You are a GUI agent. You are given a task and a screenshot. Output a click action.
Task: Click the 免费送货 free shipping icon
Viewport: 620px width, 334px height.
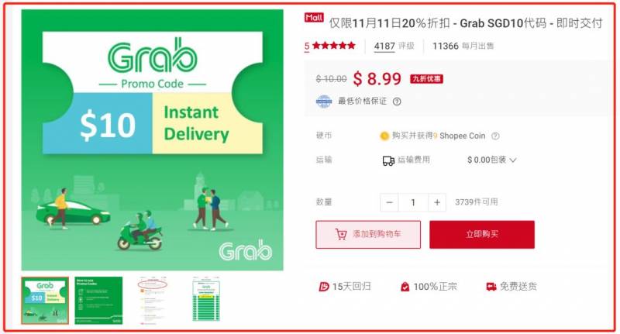pyautogui.click(x=491, y=287)
